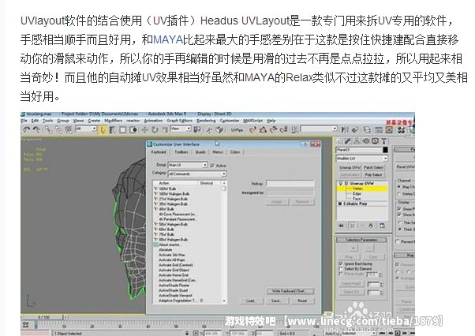Toggle the Window/Crossing selection icon
Image resolution: width=475 pixels, height=336 pixels.
click(x=133, y=130)
